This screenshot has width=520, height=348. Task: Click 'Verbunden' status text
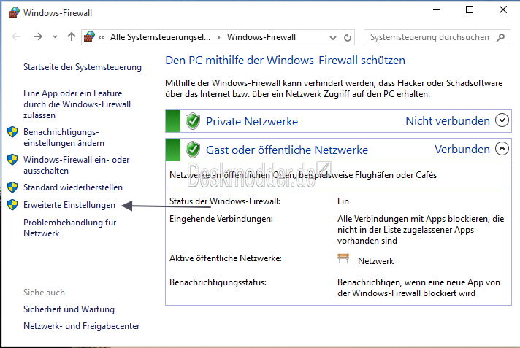click(462, 150)
